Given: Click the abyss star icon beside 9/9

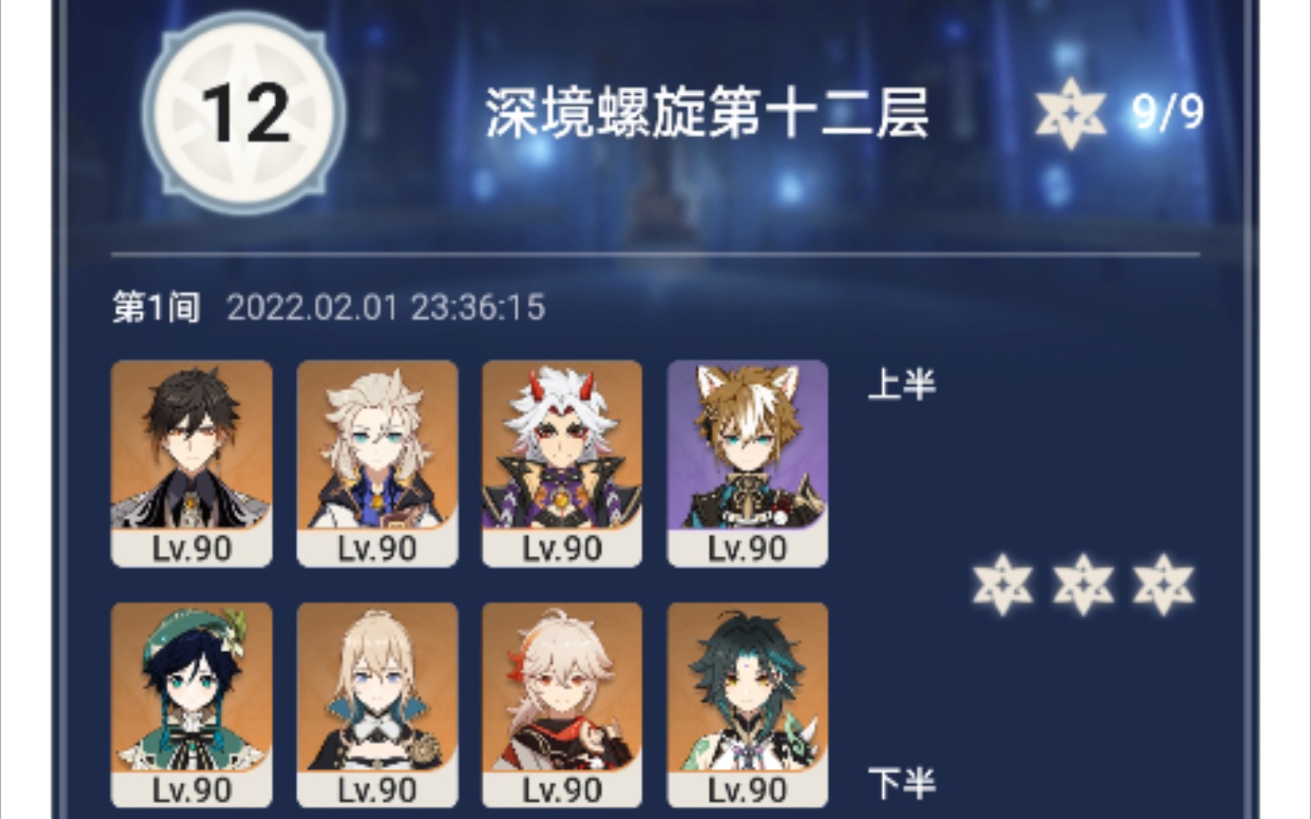Looking at the screenshot, I should click(x=1070, y=114).
